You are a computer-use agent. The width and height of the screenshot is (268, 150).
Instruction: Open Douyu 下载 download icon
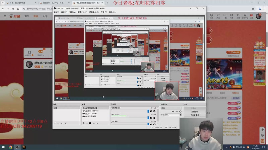pos(225,16)
